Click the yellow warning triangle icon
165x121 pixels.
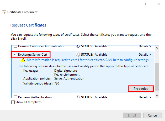(23, 60)
